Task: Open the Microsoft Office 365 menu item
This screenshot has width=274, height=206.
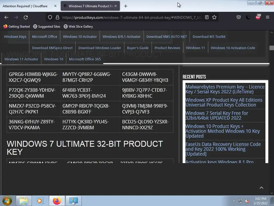Action: point(85,59)
